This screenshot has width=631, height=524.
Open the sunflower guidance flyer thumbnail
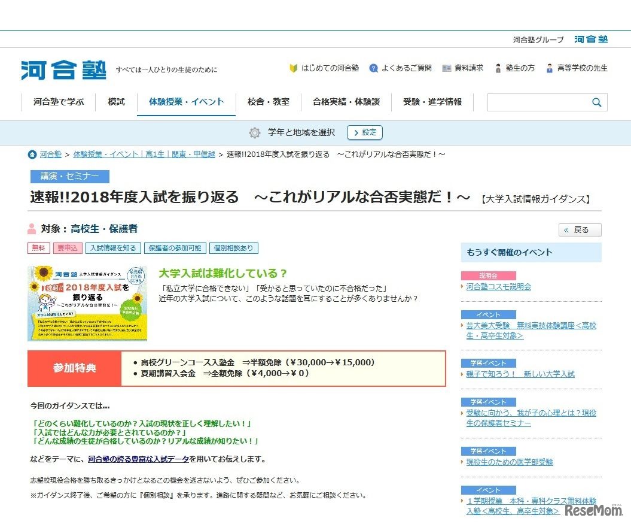point(87,303)
